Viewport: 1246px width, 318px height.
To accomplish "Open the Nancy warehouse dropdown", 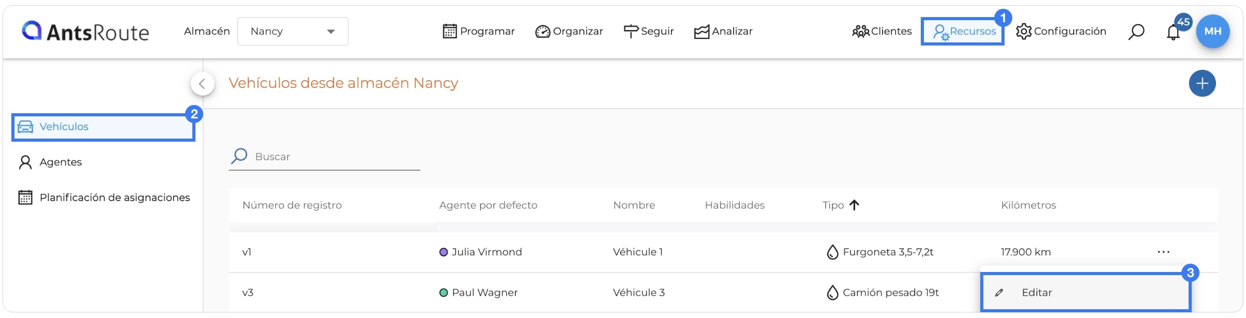I will click(293, 31).
